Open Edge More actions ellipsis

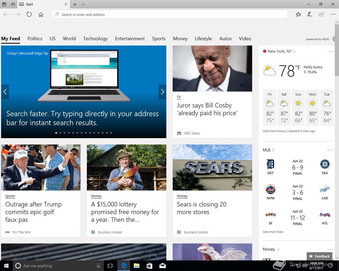pos(333,15)
